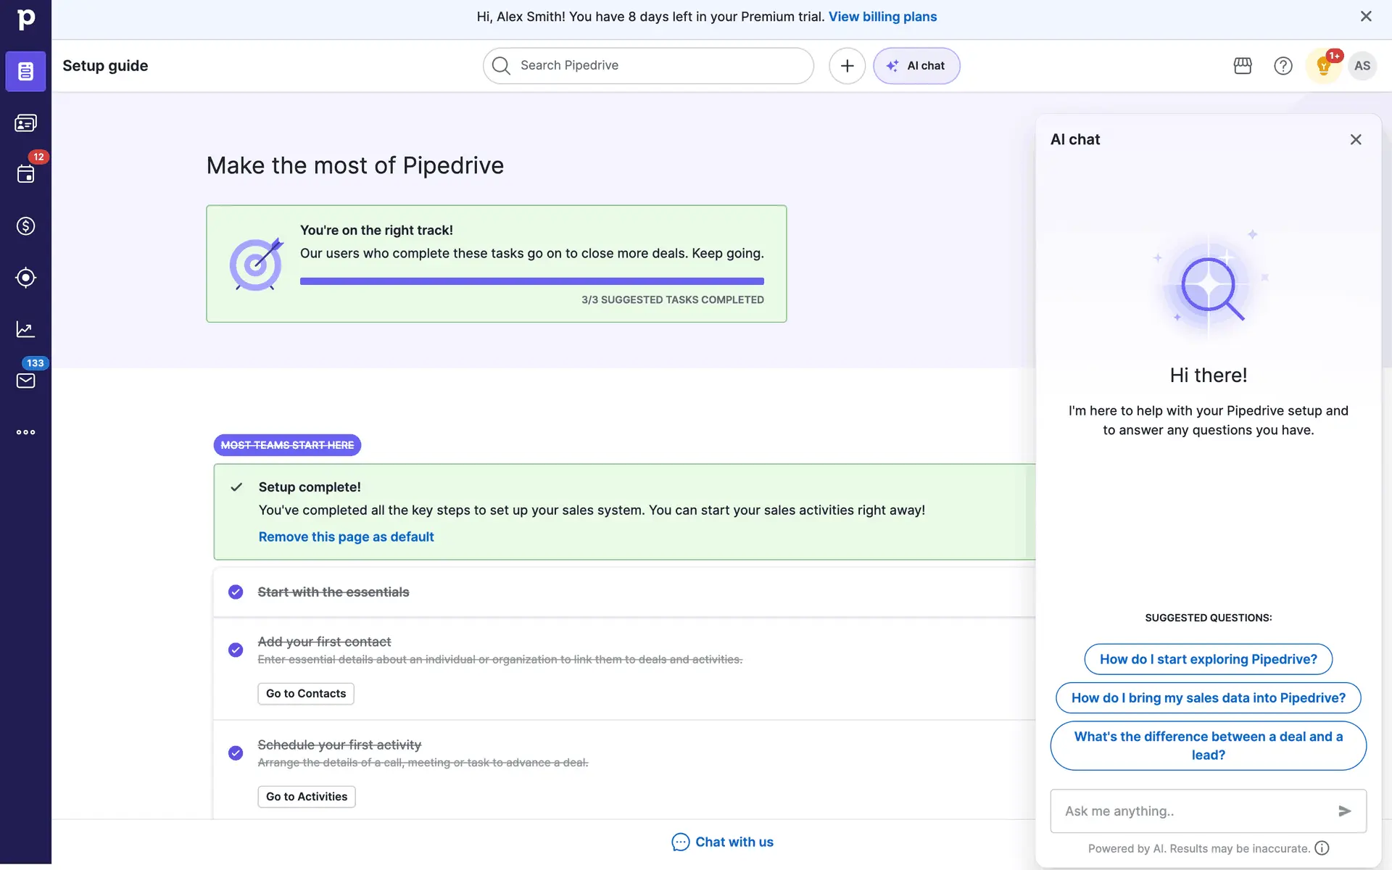
Task: Toggle 'Add your first contact' checkmark
Action: [x=236, y=650]
